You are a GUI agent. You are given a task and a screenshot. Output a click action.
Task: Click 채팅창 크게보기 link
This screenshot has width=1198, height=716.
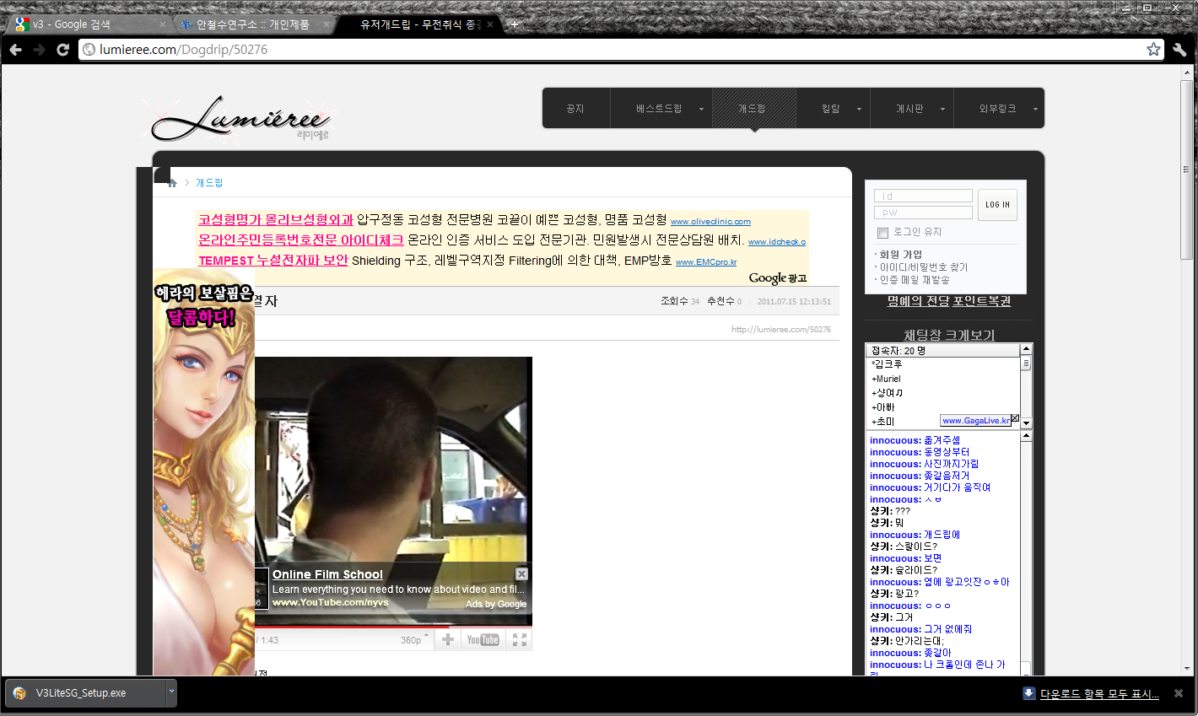point(949,335)
